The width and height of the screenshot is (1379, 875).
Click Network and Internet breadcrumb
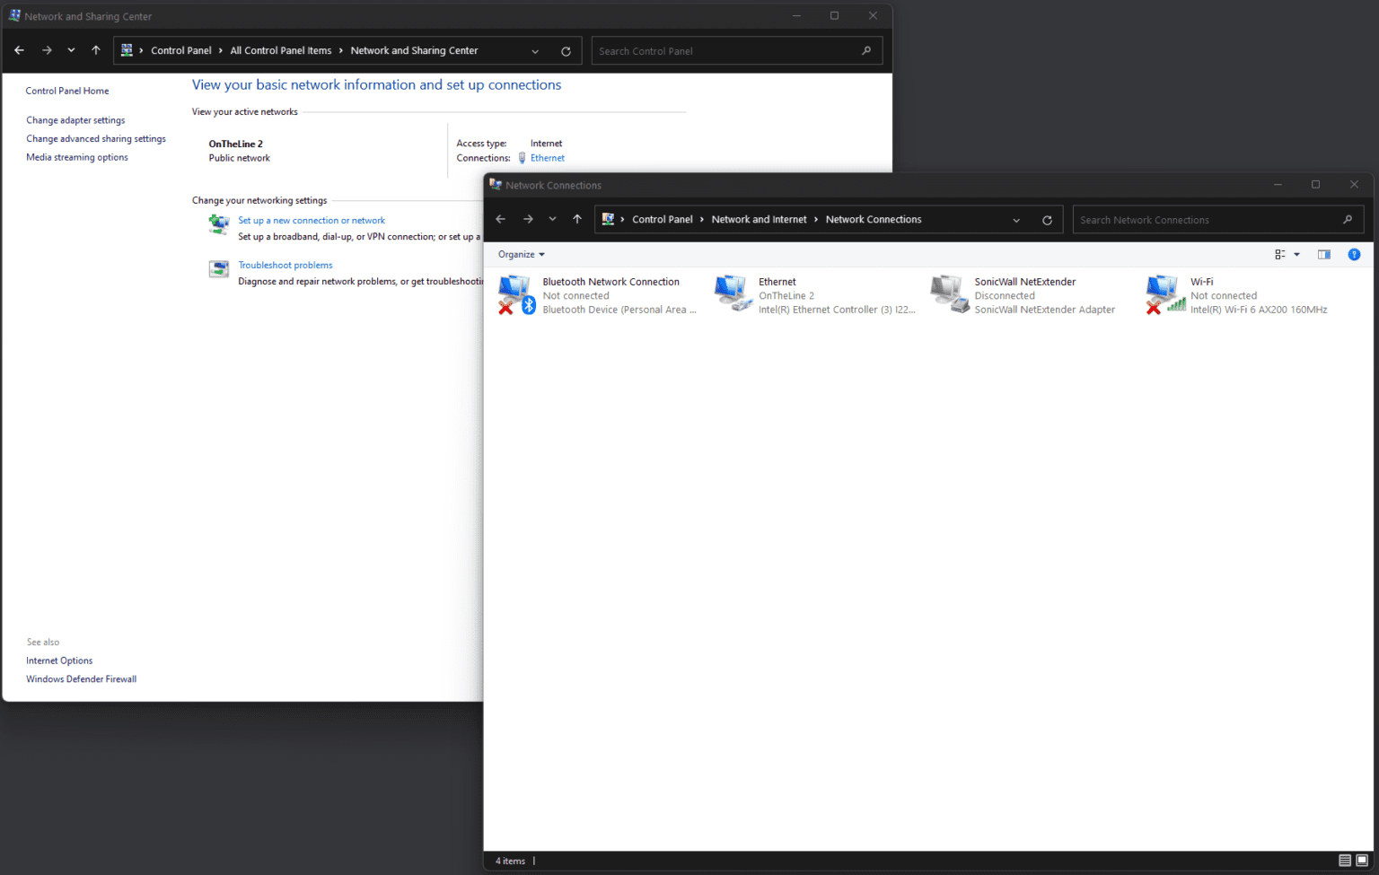(759, 220)
